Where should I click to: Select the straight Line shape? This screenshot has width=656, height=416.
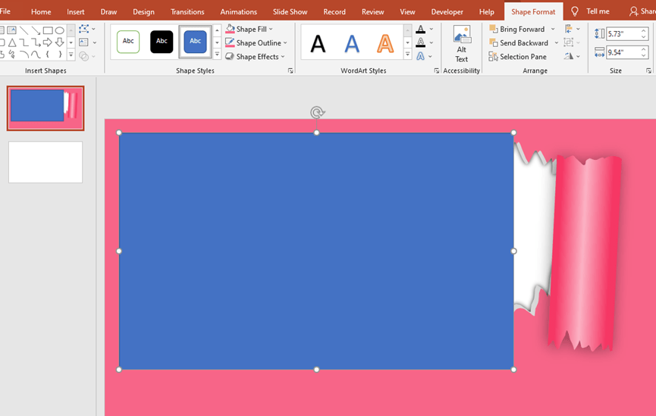24,30
